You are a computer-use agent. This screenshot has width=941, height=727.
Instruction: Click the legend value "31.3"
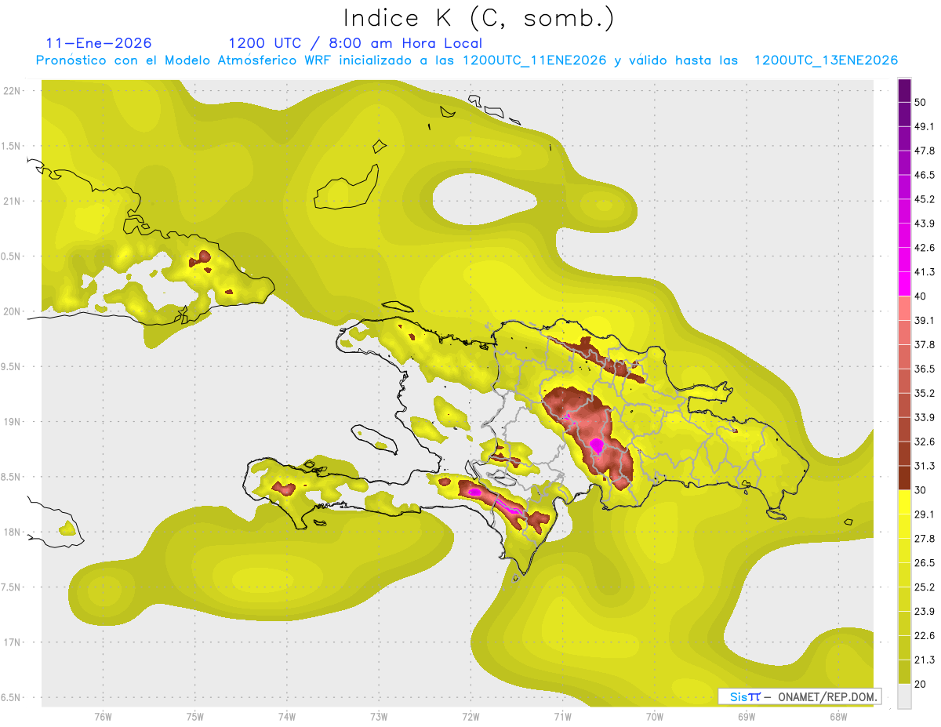pos(924,466)
